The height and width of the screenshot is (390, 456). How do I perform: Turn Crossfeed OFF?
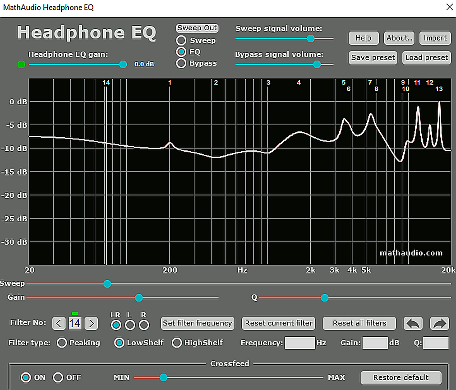tap(58, 377)
